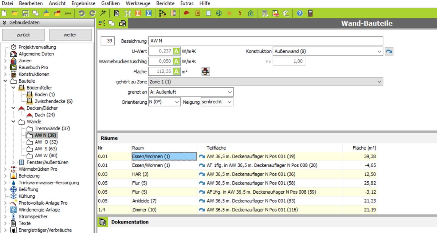Toggle automatic mode for Wärmebrückenzuschlag value
This screenshot has height=233, width=437.
point(176,62)
